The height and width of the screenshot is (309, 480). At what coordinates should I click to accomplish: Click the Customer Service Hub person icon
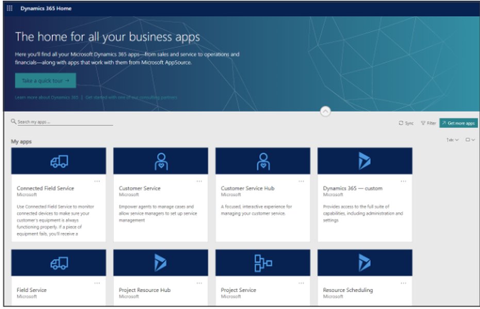point(263,161)
